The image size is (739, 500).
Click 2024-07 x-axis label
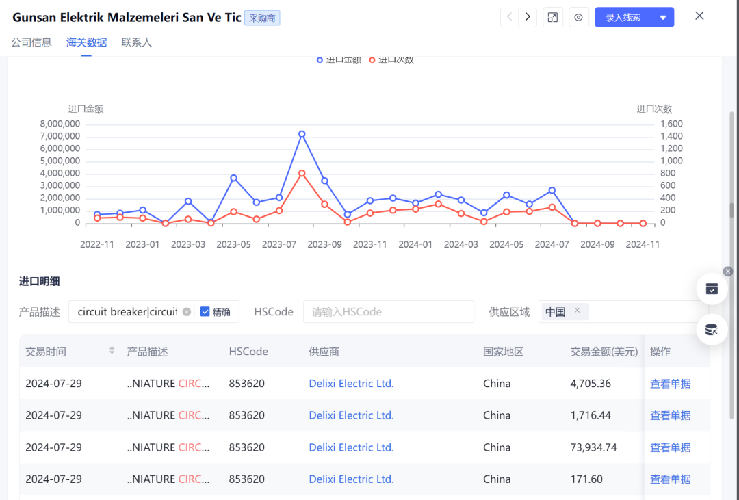tap(552, 245)
